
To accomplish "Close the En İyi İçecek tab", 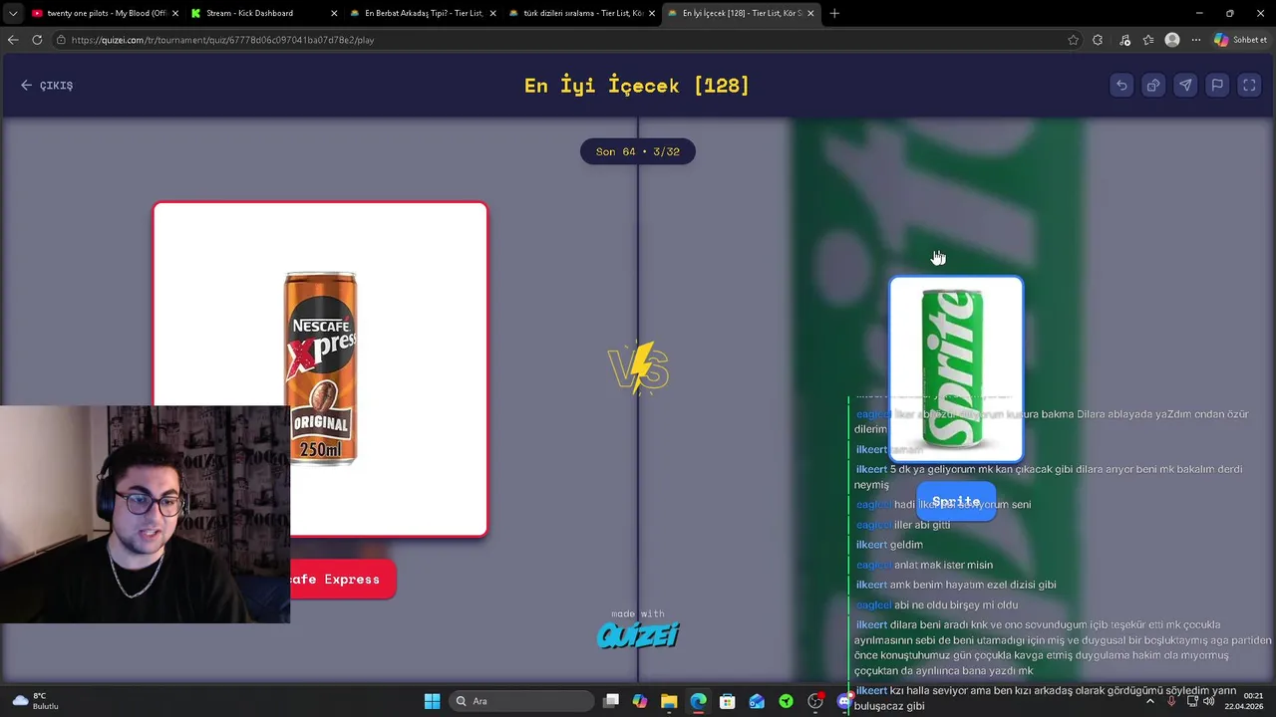I will [x=810, y=13].
